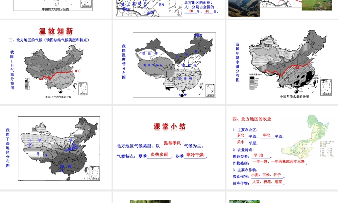
Task: Click the answer '一年一熟、一年两熟或两年三熟'
Action: pos(279,161)
